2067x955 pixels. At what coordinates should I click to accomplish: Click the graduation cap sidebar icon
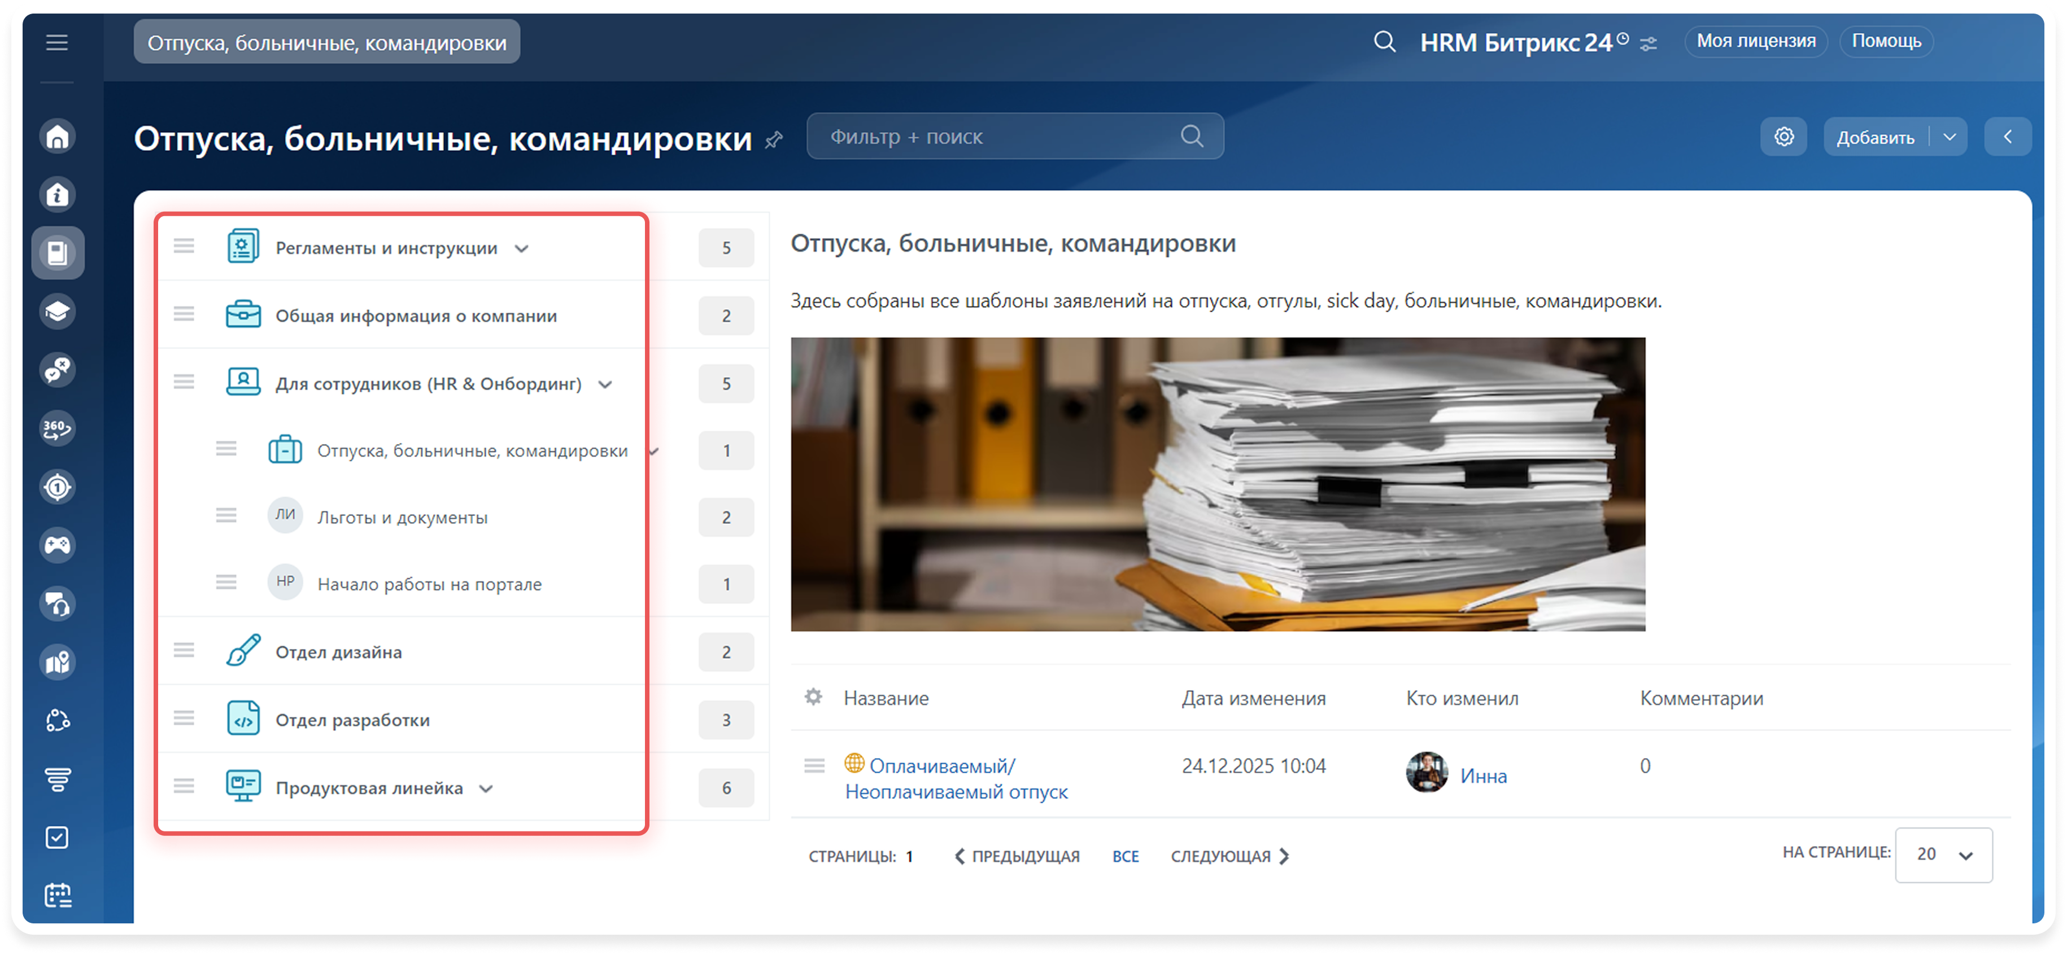57,311
